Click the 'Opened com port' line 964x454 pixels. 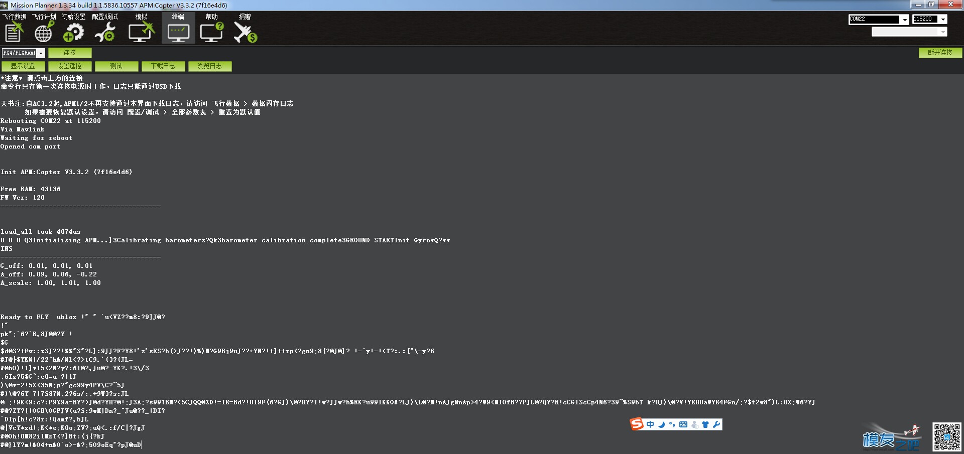click(x=30, y=146)
